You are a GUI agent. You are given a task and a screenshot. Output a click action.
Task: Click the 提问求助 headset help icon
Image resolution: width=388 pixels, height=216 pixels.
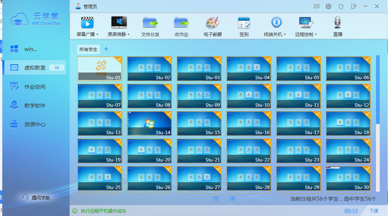click(x=25, y=198)
